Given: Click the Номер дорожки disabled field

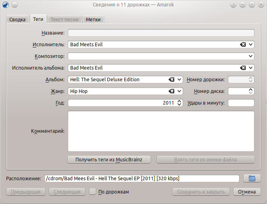Looking at the screenshot, I should point(241,80).
